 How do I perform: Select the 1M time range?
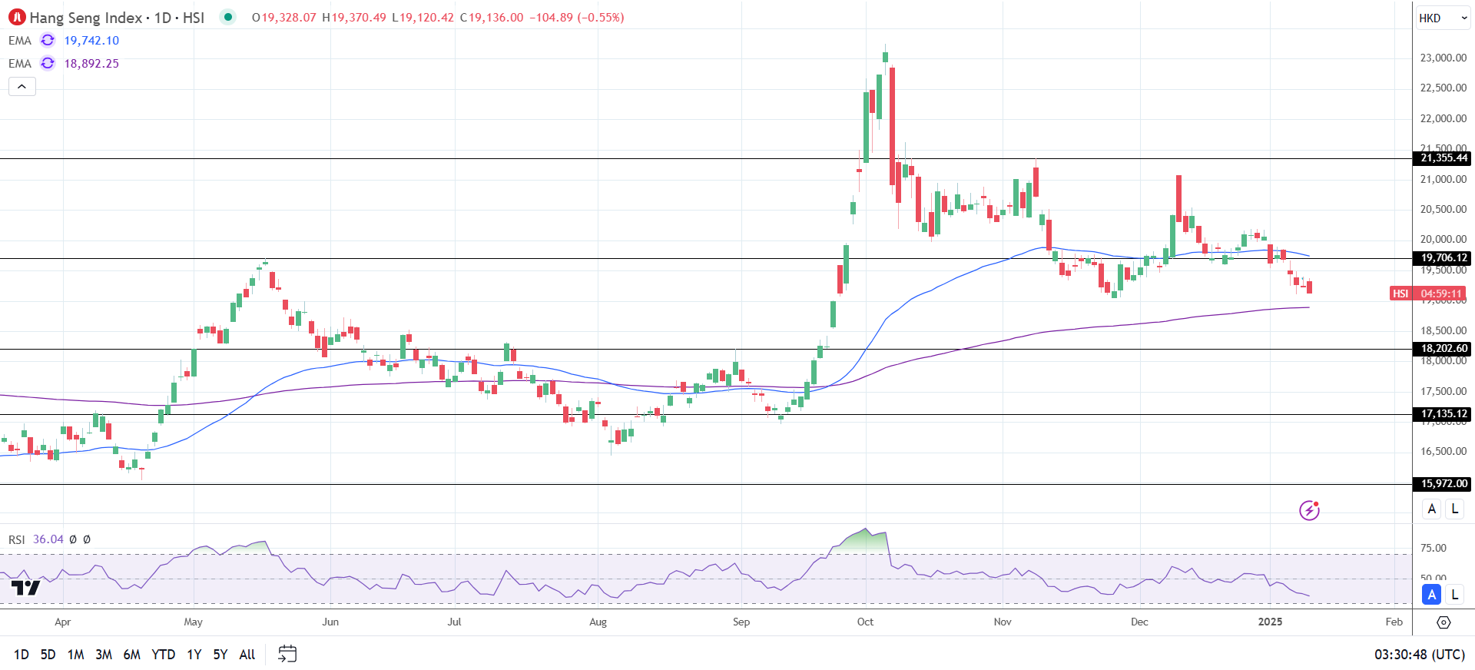coord(75,655)
